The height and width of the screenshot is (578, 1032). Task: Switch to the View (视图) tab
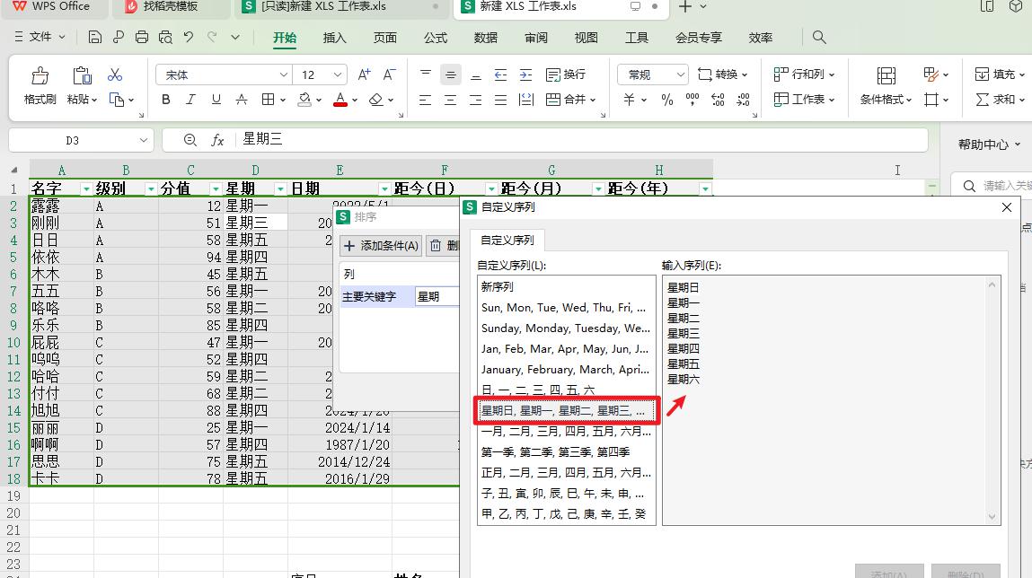[586, 38]
